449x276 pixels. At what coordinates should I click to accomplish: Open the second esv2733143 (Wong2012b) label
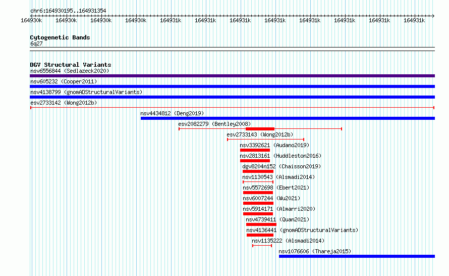click(260, 134)
